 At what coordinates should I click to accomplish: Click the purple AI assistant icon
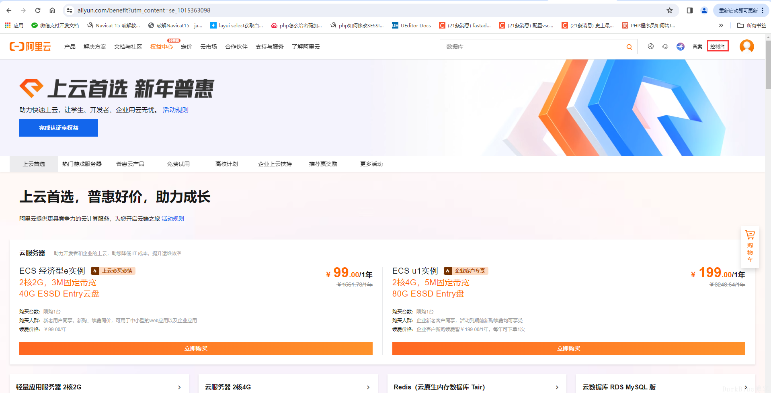coord(681,47)
